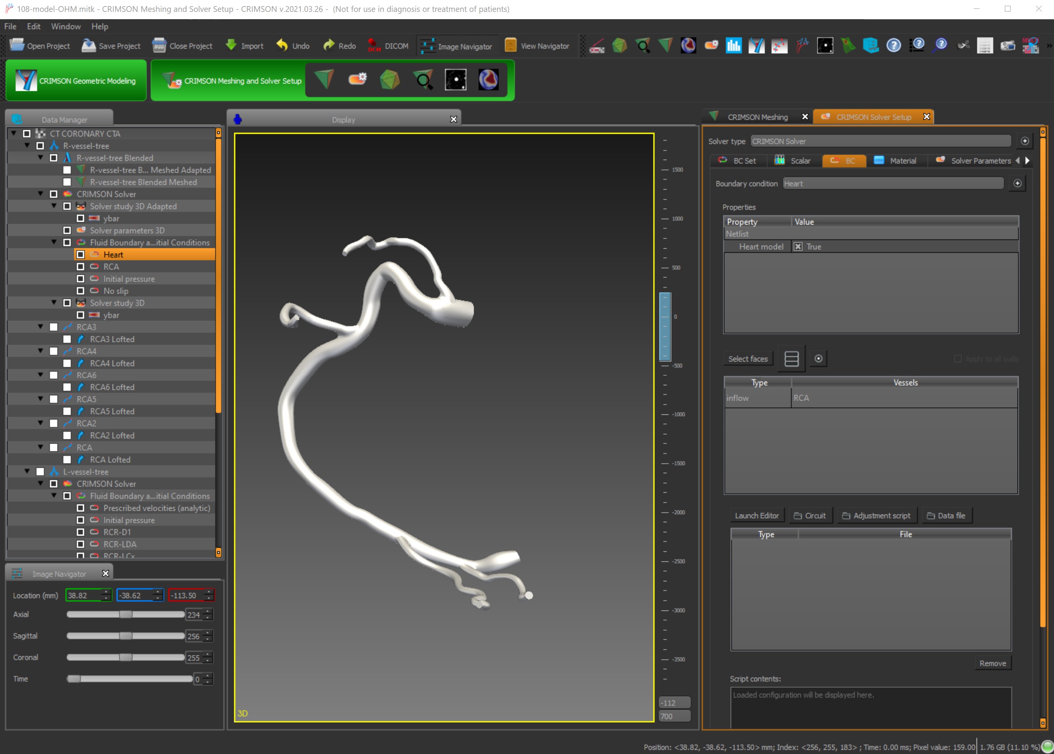Click the Undo toolbar button
The image size is (1054, 754).
(x=293, y=46)
